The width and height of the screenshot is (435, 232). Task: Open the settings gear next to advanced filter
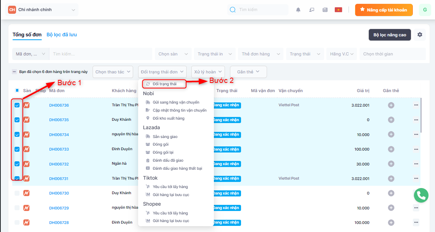click(x=420, y=35)
